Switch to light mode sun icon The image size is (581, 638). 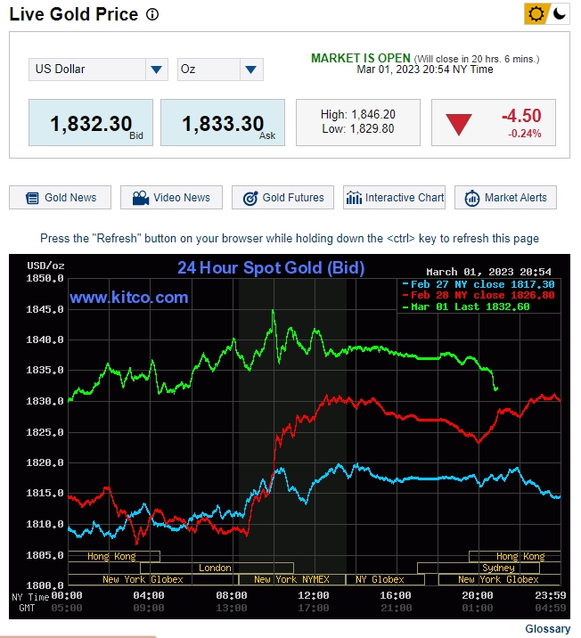pos(536,14)
